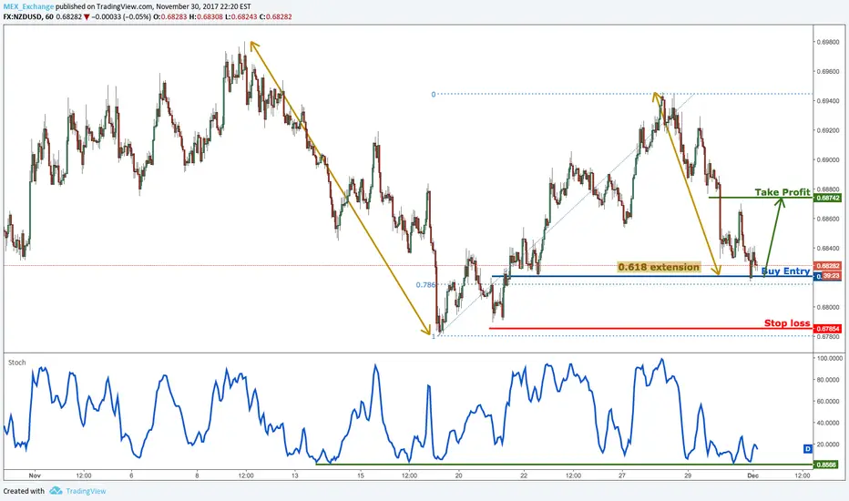Click the MEX_Exchange publisher link
The height and width of the screenshot is (501, 849).
28,6
